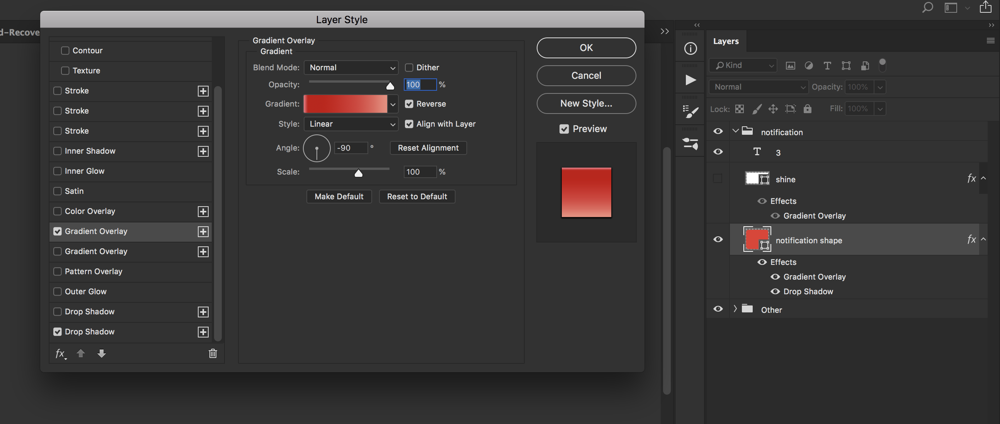This screenshot has height=424, width=1000.
Task: Expand the Other group chevron
Action: point(735,309)
